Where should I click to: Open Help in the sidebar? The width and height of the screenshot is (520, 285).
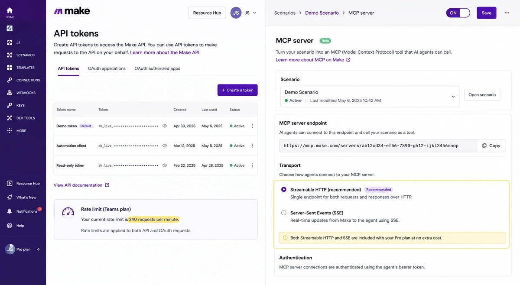coord(15,225)
